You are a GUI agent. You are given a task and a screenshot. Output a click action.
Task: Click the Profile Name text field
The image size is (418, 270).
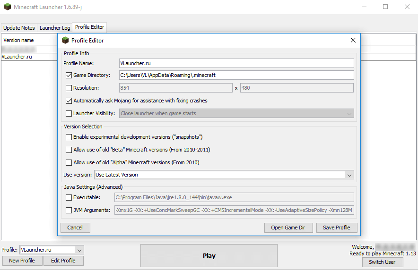coord(236,63)
